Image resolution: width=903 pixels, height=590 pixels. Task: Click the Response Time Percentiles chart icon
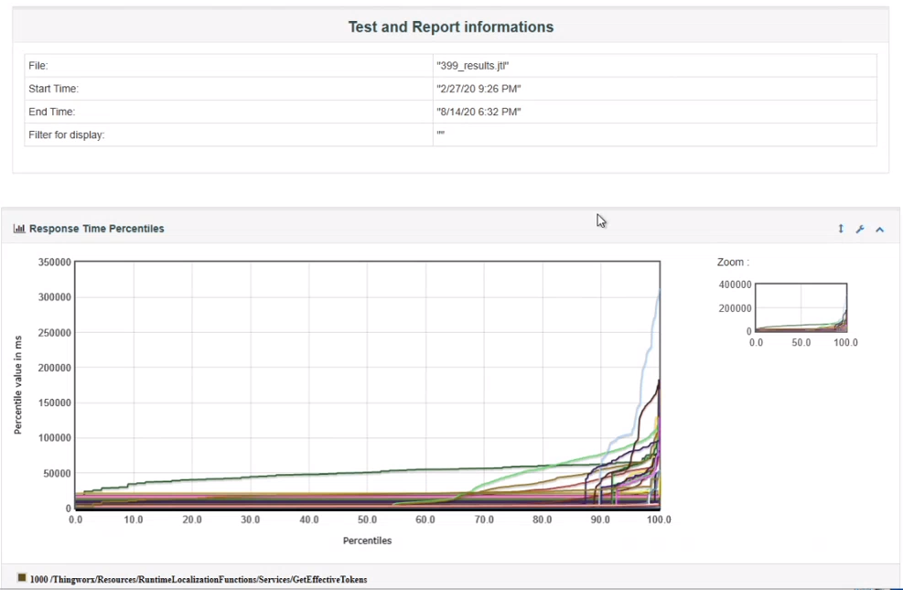coord(19,229)
